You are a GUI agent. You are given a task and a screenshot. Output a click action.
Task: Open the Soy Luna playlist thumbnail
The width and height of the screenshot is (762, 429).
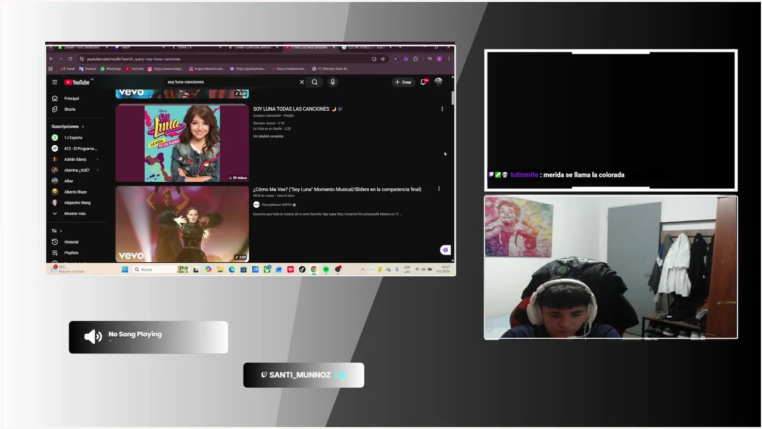[182, 143]
